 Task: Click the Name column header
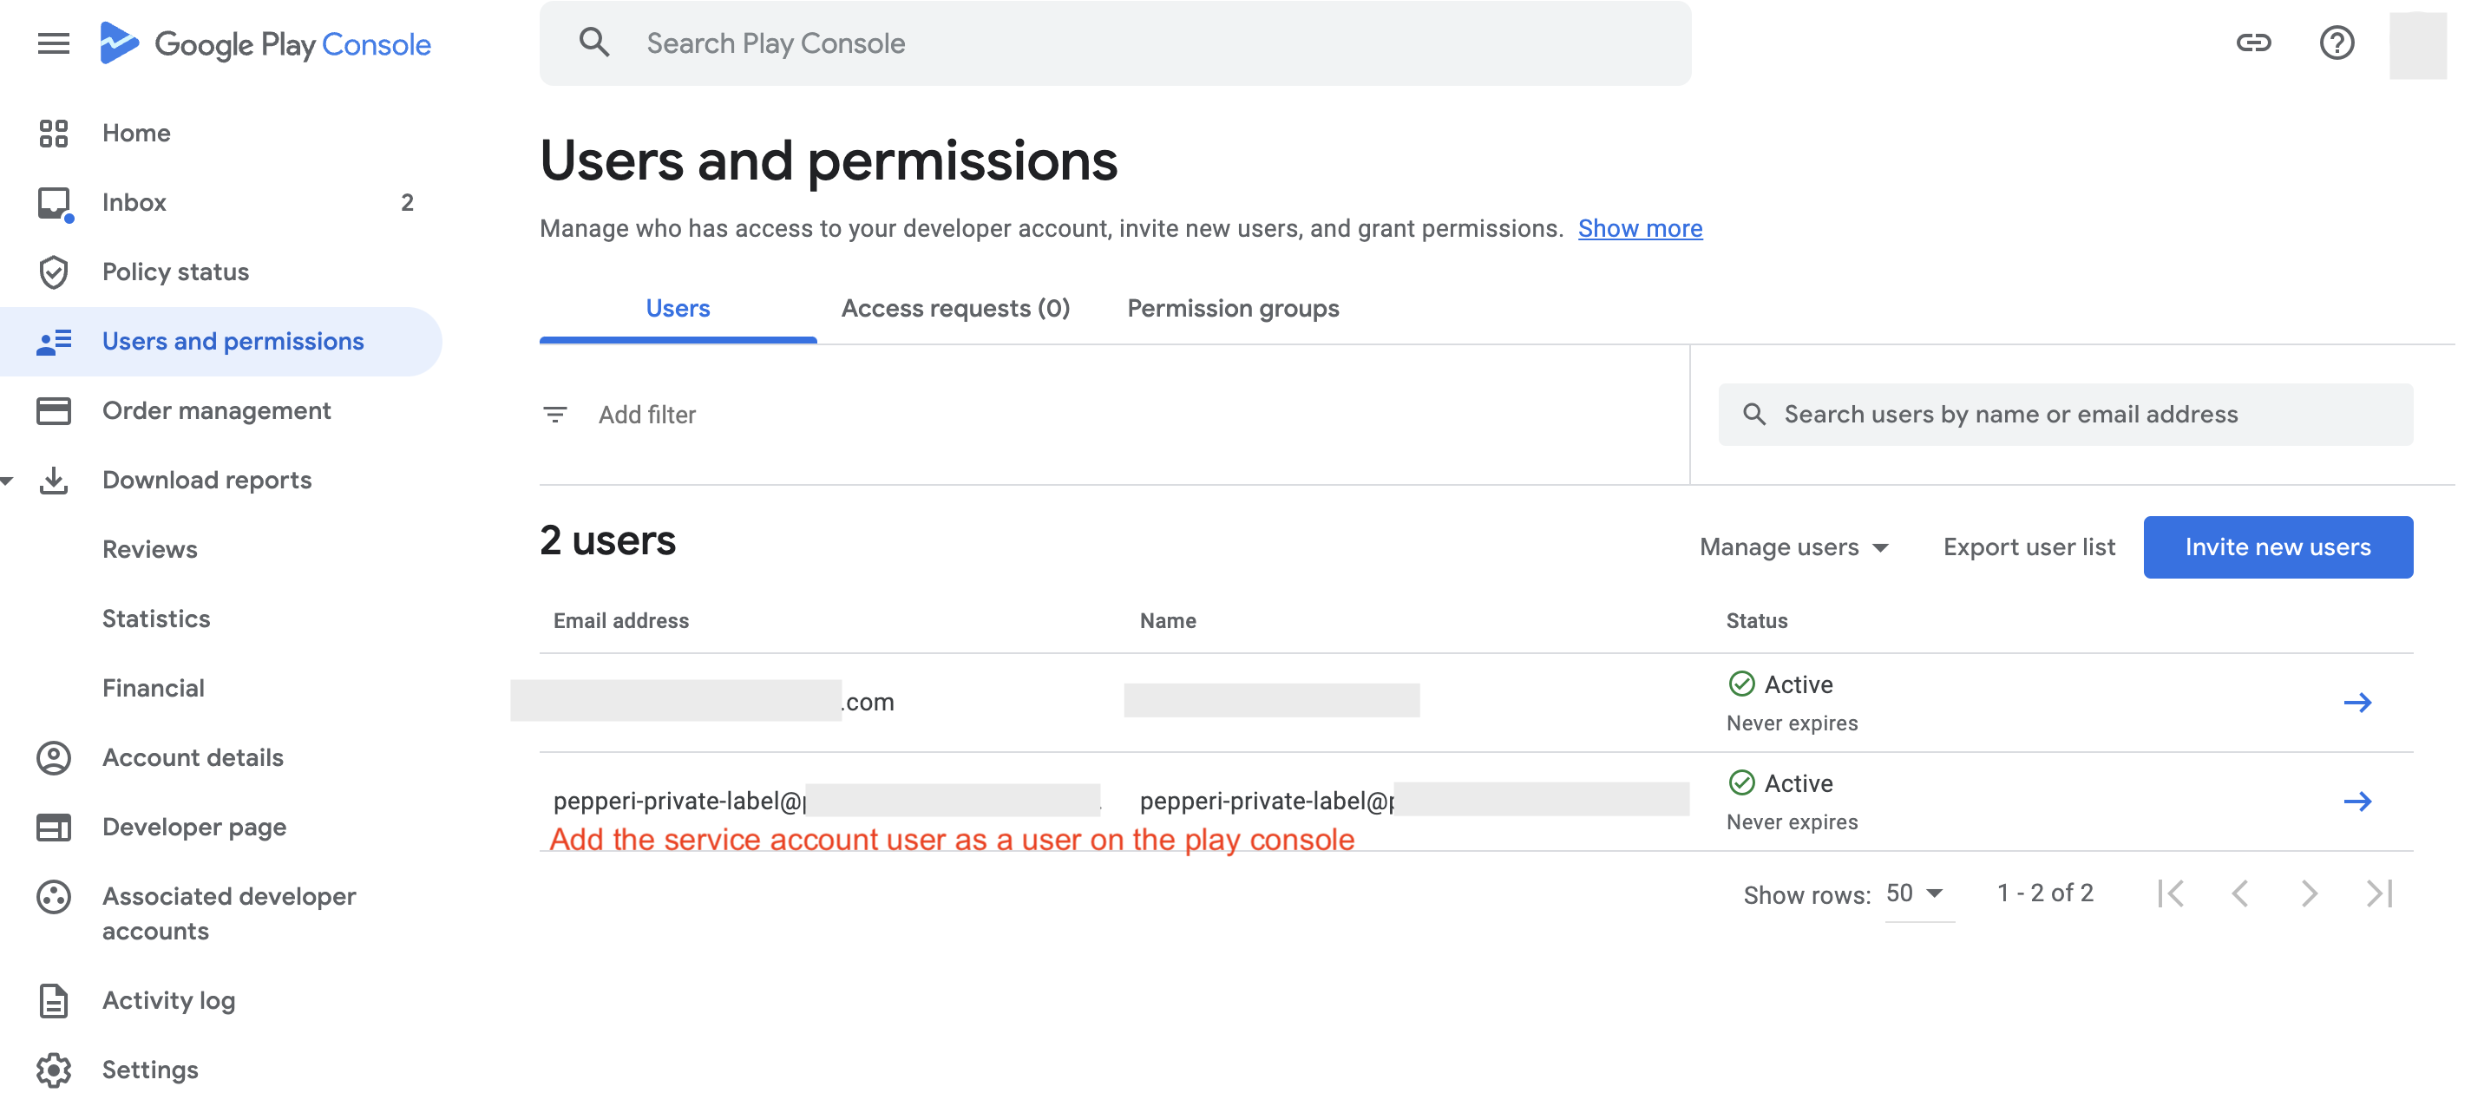pyautogui.click(x=1168, y=620)
